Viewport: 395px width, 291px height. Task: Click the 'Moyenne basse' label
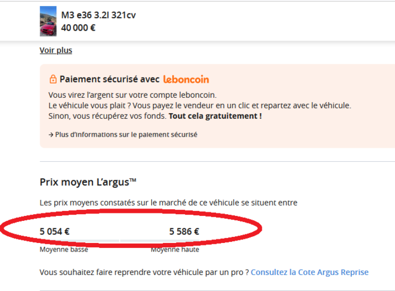(64, 250)
